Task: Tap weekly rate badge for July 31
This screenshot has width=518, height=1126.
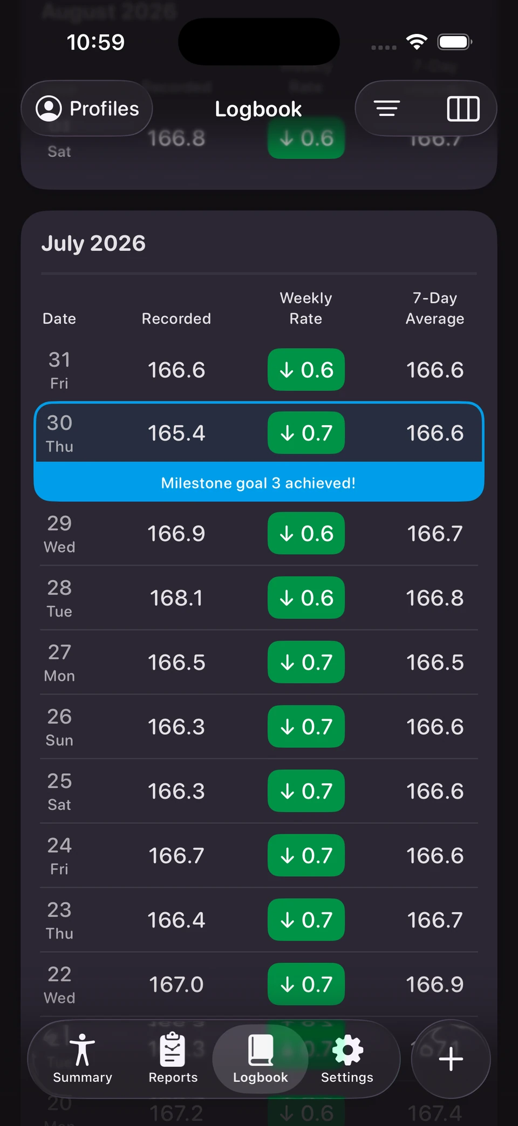Action: [x=306, y=370]
